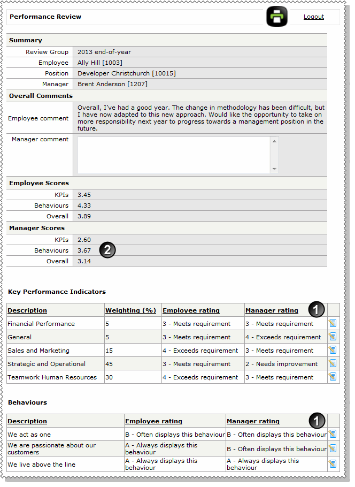This screenshot has height=487, width=355.
Task: Click Manager Scores Behaviours value 3.67
Action: (84, 250)
